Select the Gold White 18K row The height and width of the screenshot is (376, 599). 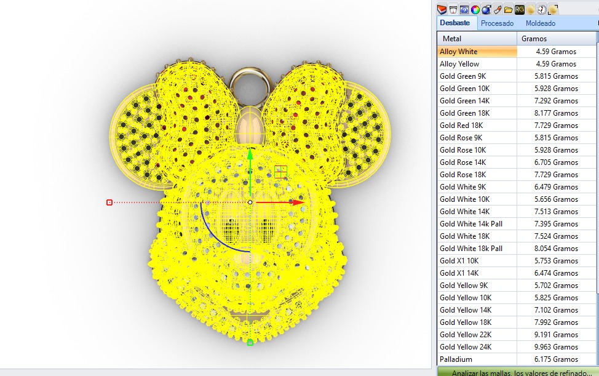coord(517,236)
